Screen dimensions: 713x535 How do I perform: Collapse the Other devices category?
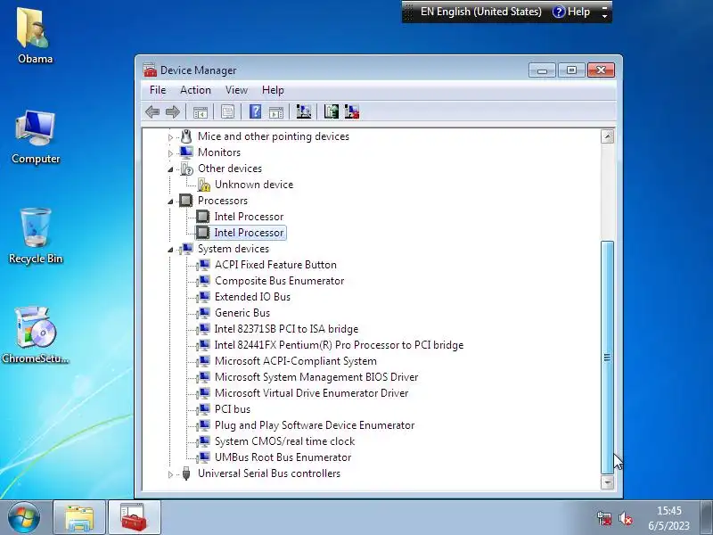(x=170, y=169)
